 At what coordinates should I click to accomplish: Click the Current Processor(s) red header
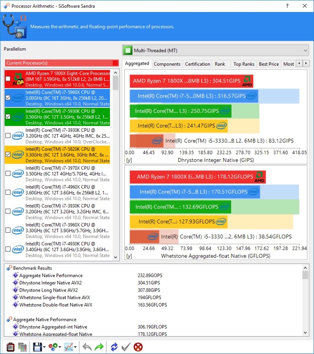[62, 63]
